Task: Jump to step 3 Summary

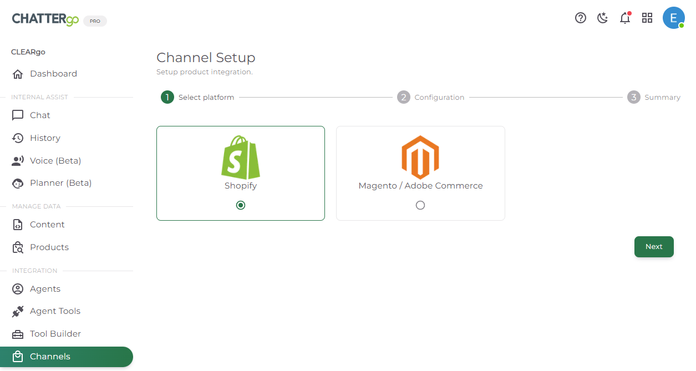Action: [654, 98]
